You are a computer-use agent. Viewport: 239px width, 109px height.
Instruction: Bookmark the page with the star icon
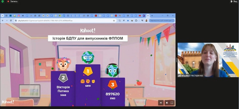tap(114, 21)
